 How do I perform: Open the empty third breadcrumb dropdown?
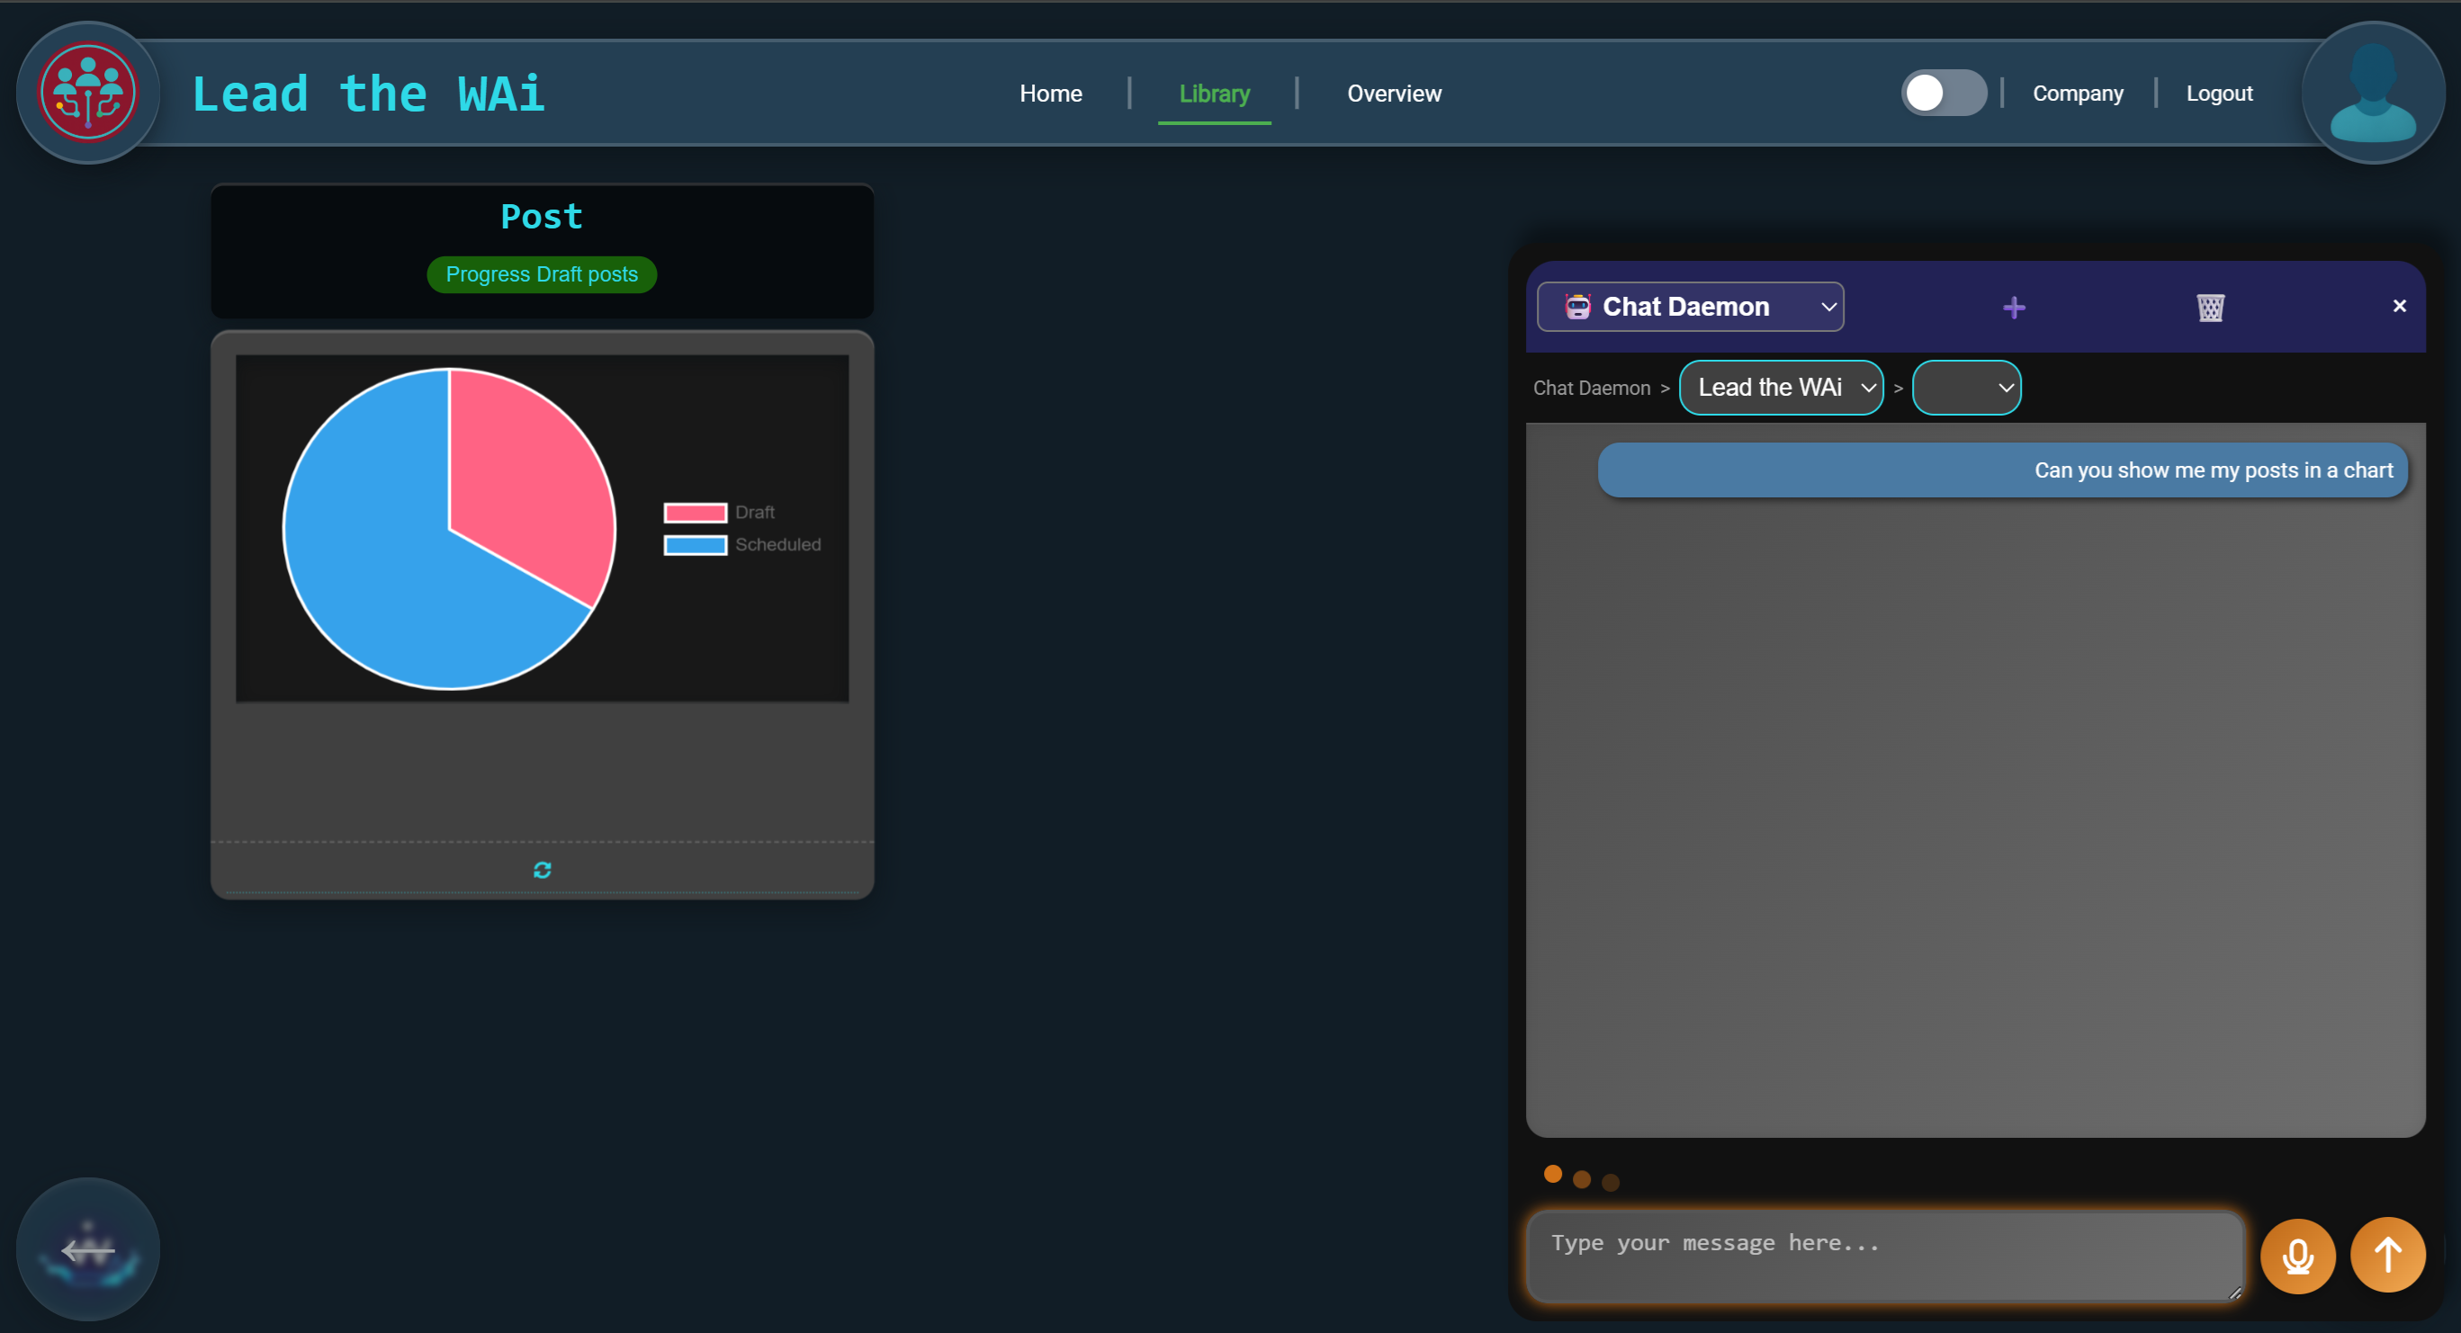pyautogui.click(x=1966, y=388)
